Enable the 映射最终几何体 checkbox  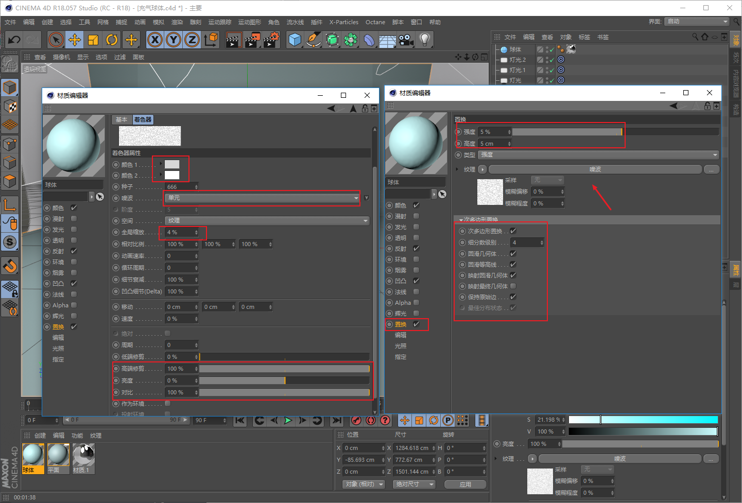(513, 286)
